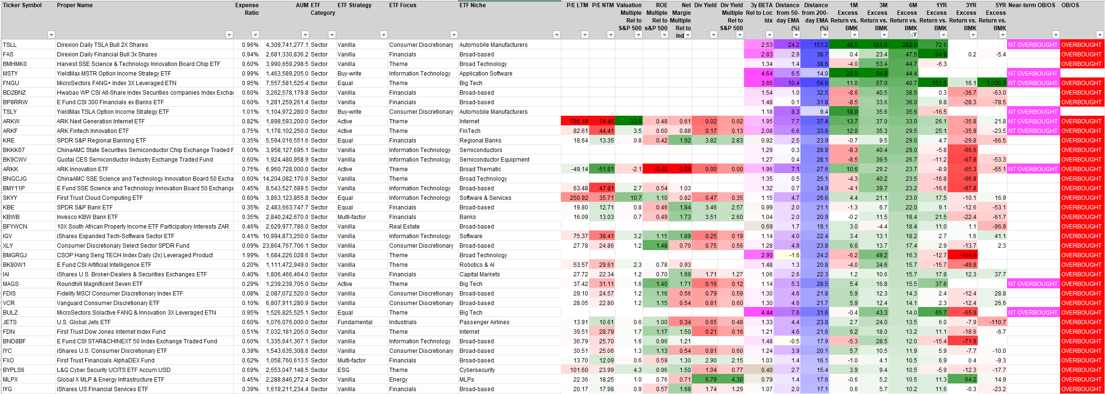Screen dimensions: 1105x394
Task: Open the 3y BETA filter dropdown
Action: click(769, 35)
